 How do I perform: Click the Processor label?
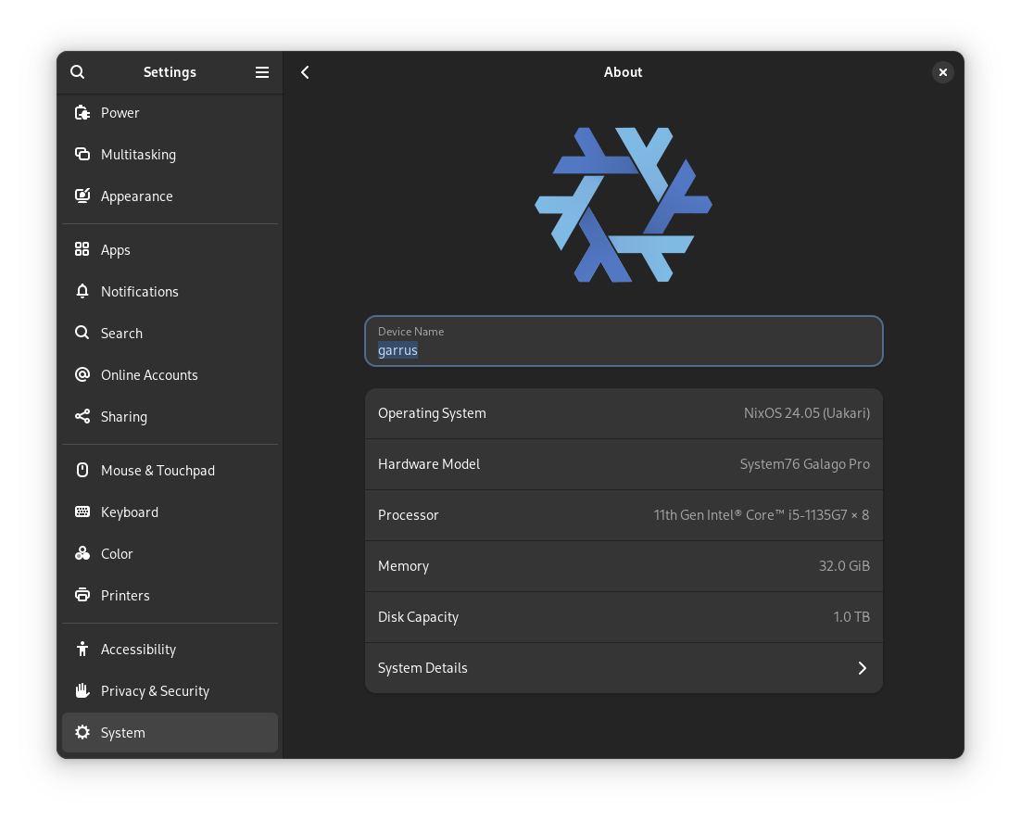click(409, 515)
